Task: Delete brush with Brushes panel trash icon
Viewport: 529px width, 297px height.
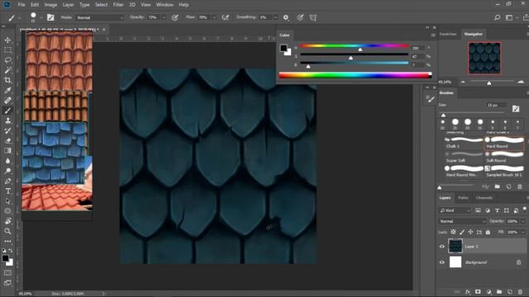Action: click(520, 186)
